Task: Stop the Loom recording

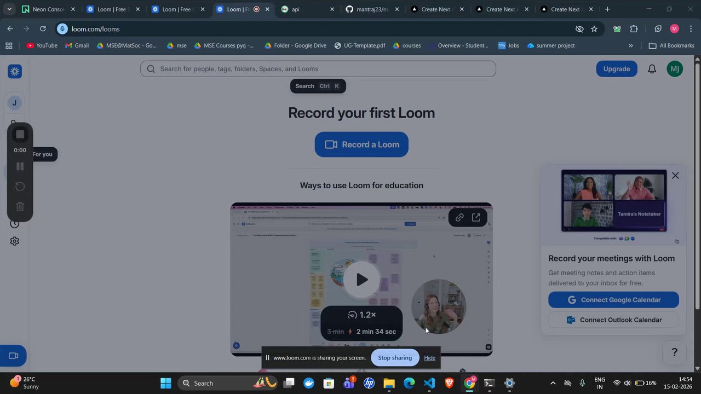Action: 20,134
